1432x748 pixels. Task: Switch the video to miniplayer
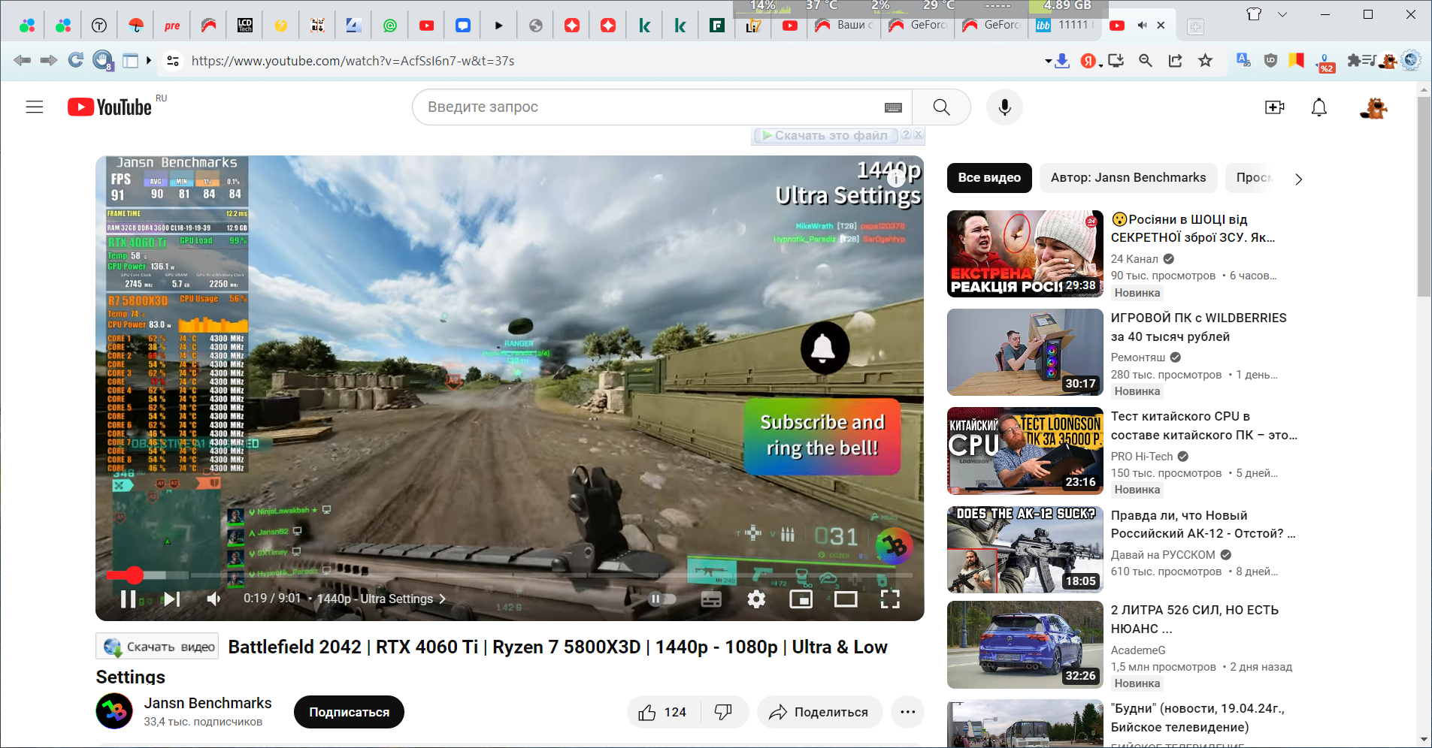tap(801, 599)
